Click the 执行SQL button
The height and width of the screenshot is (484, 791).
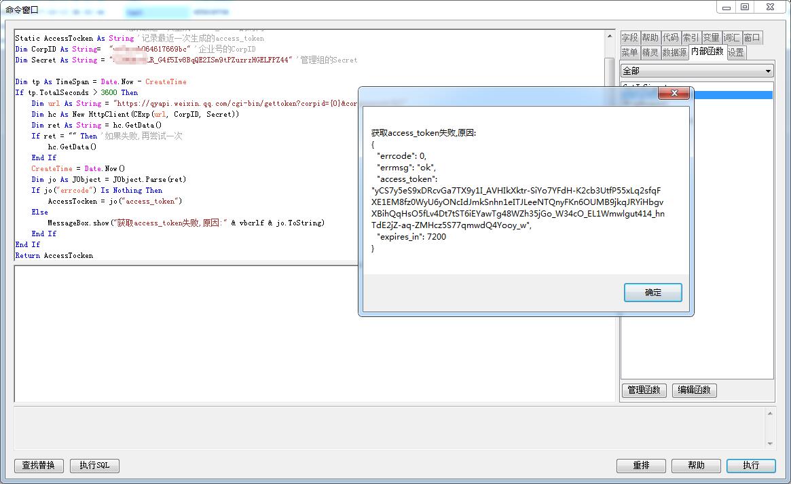click(94, 466)
